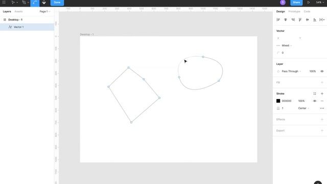Click the stroke weight field showing 1
327x184 pixels.
click(283, 108)
